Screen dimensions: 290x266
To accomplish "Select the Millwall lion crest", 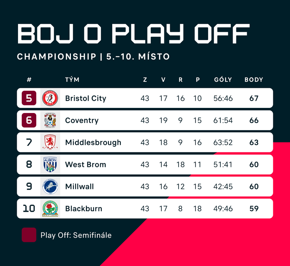I will 50,186.
